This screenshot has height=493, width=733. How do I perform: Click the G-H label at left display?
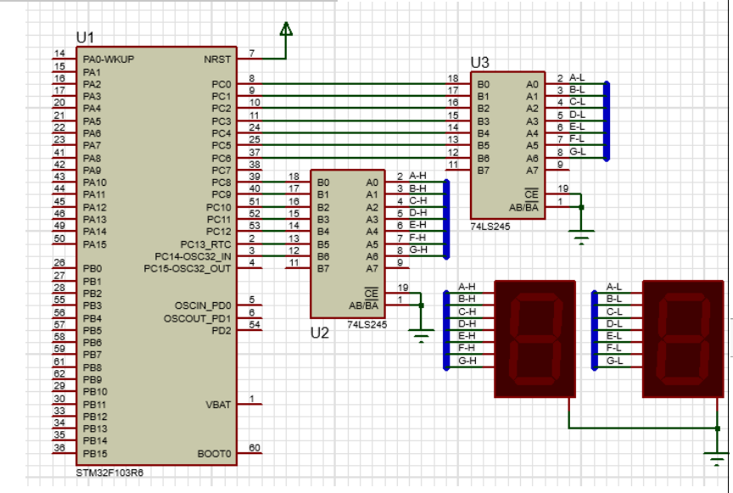[467, 361]
